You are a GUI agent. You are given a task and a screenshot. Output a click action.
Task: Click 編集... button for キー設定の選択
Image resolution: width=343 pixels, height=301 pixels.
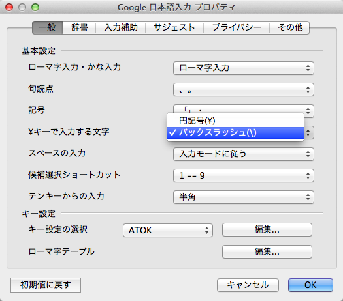[x=267, y=230]
